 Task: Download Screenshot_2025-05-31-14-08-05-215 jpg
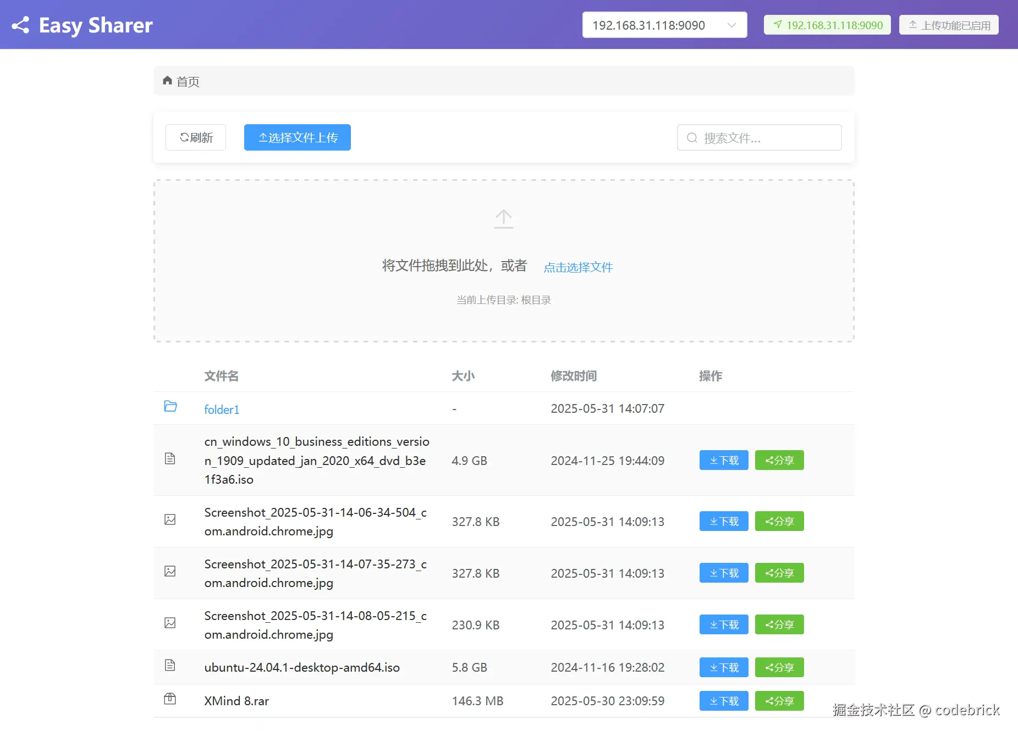point(724,624)
